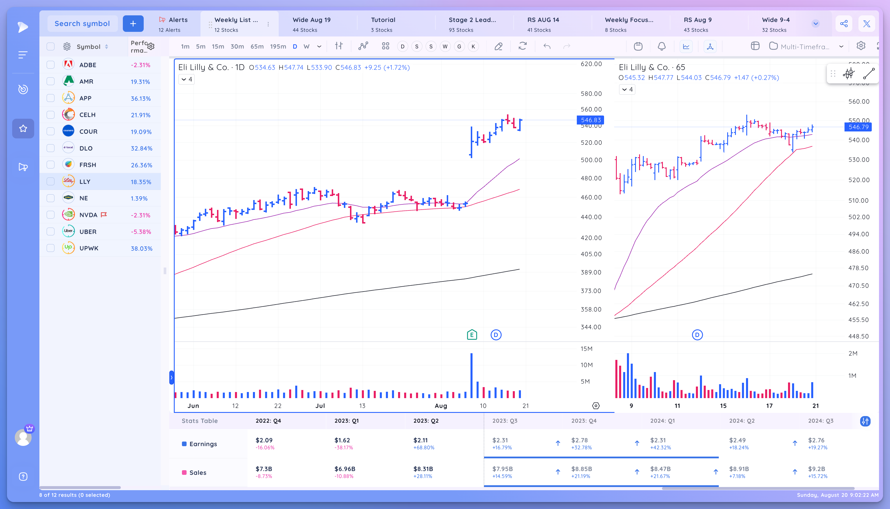Screen dimensions: 890x509
Task: Click the X (Twitter) icon button
Action: [867, 24]
